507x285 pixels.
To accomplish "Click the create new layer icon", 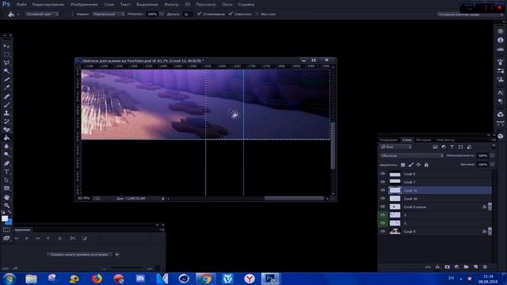I will (475, 267).
